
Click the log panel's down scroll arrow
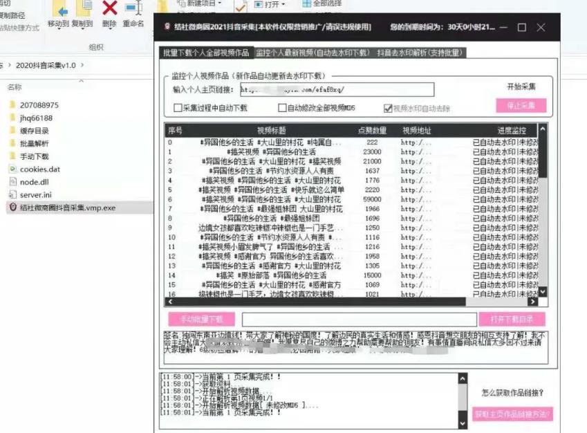click(x=463, y=423)
